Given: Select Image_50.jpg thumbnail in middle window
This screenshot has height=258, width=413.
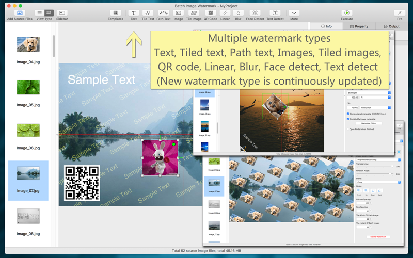Looking at the screenshot, I should pyautogui.click(x=204, y=105).
